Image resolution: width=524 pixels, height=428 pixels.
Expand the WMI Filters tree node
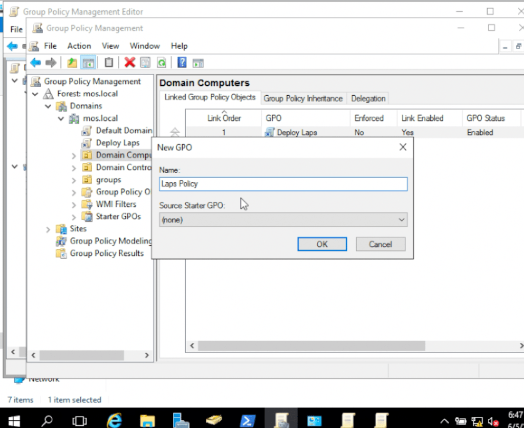(73, 204)
